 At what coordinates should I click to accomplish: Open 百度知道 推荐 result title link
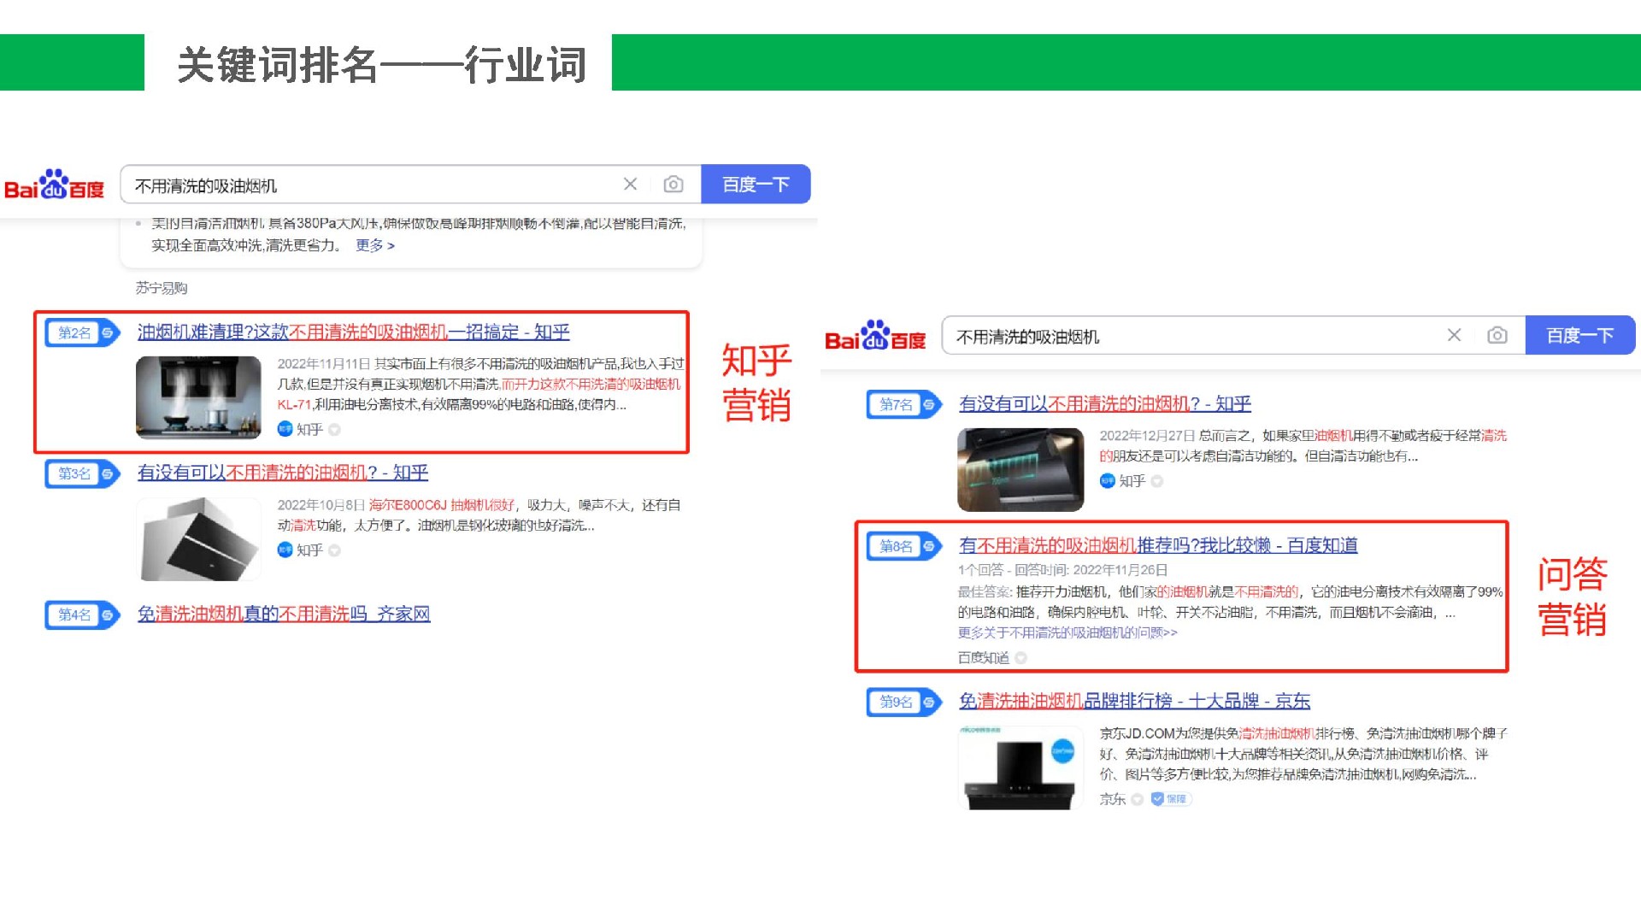pos(1157,545)
